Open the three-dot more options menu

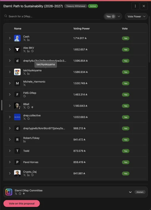pos(135,6)
